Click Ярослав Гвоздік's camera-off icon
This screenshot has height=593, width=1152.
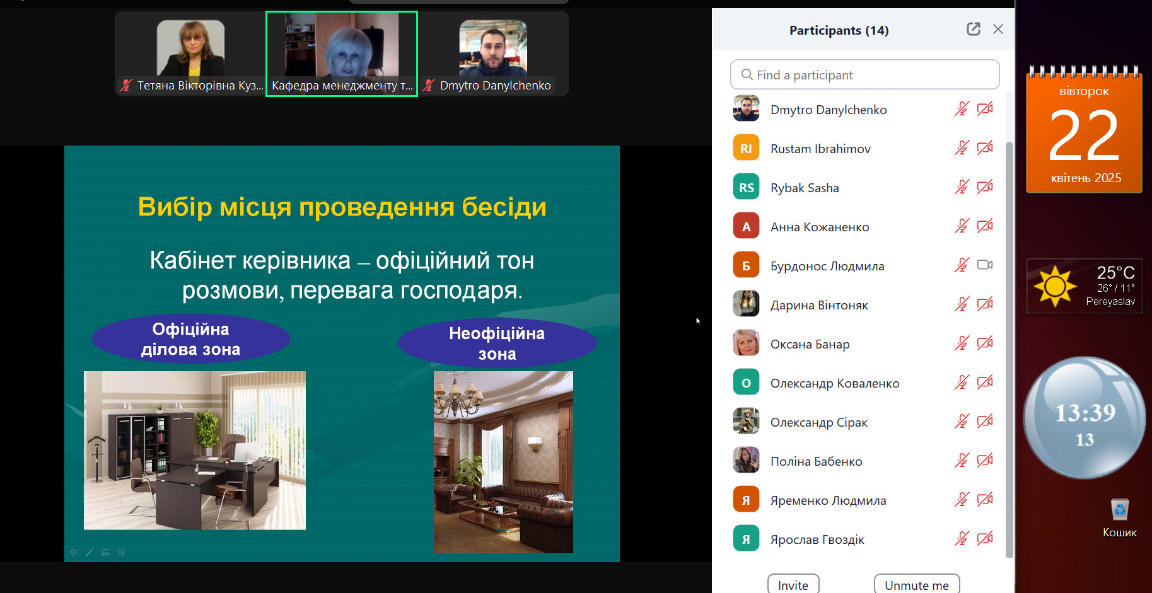tap(985, 539)
